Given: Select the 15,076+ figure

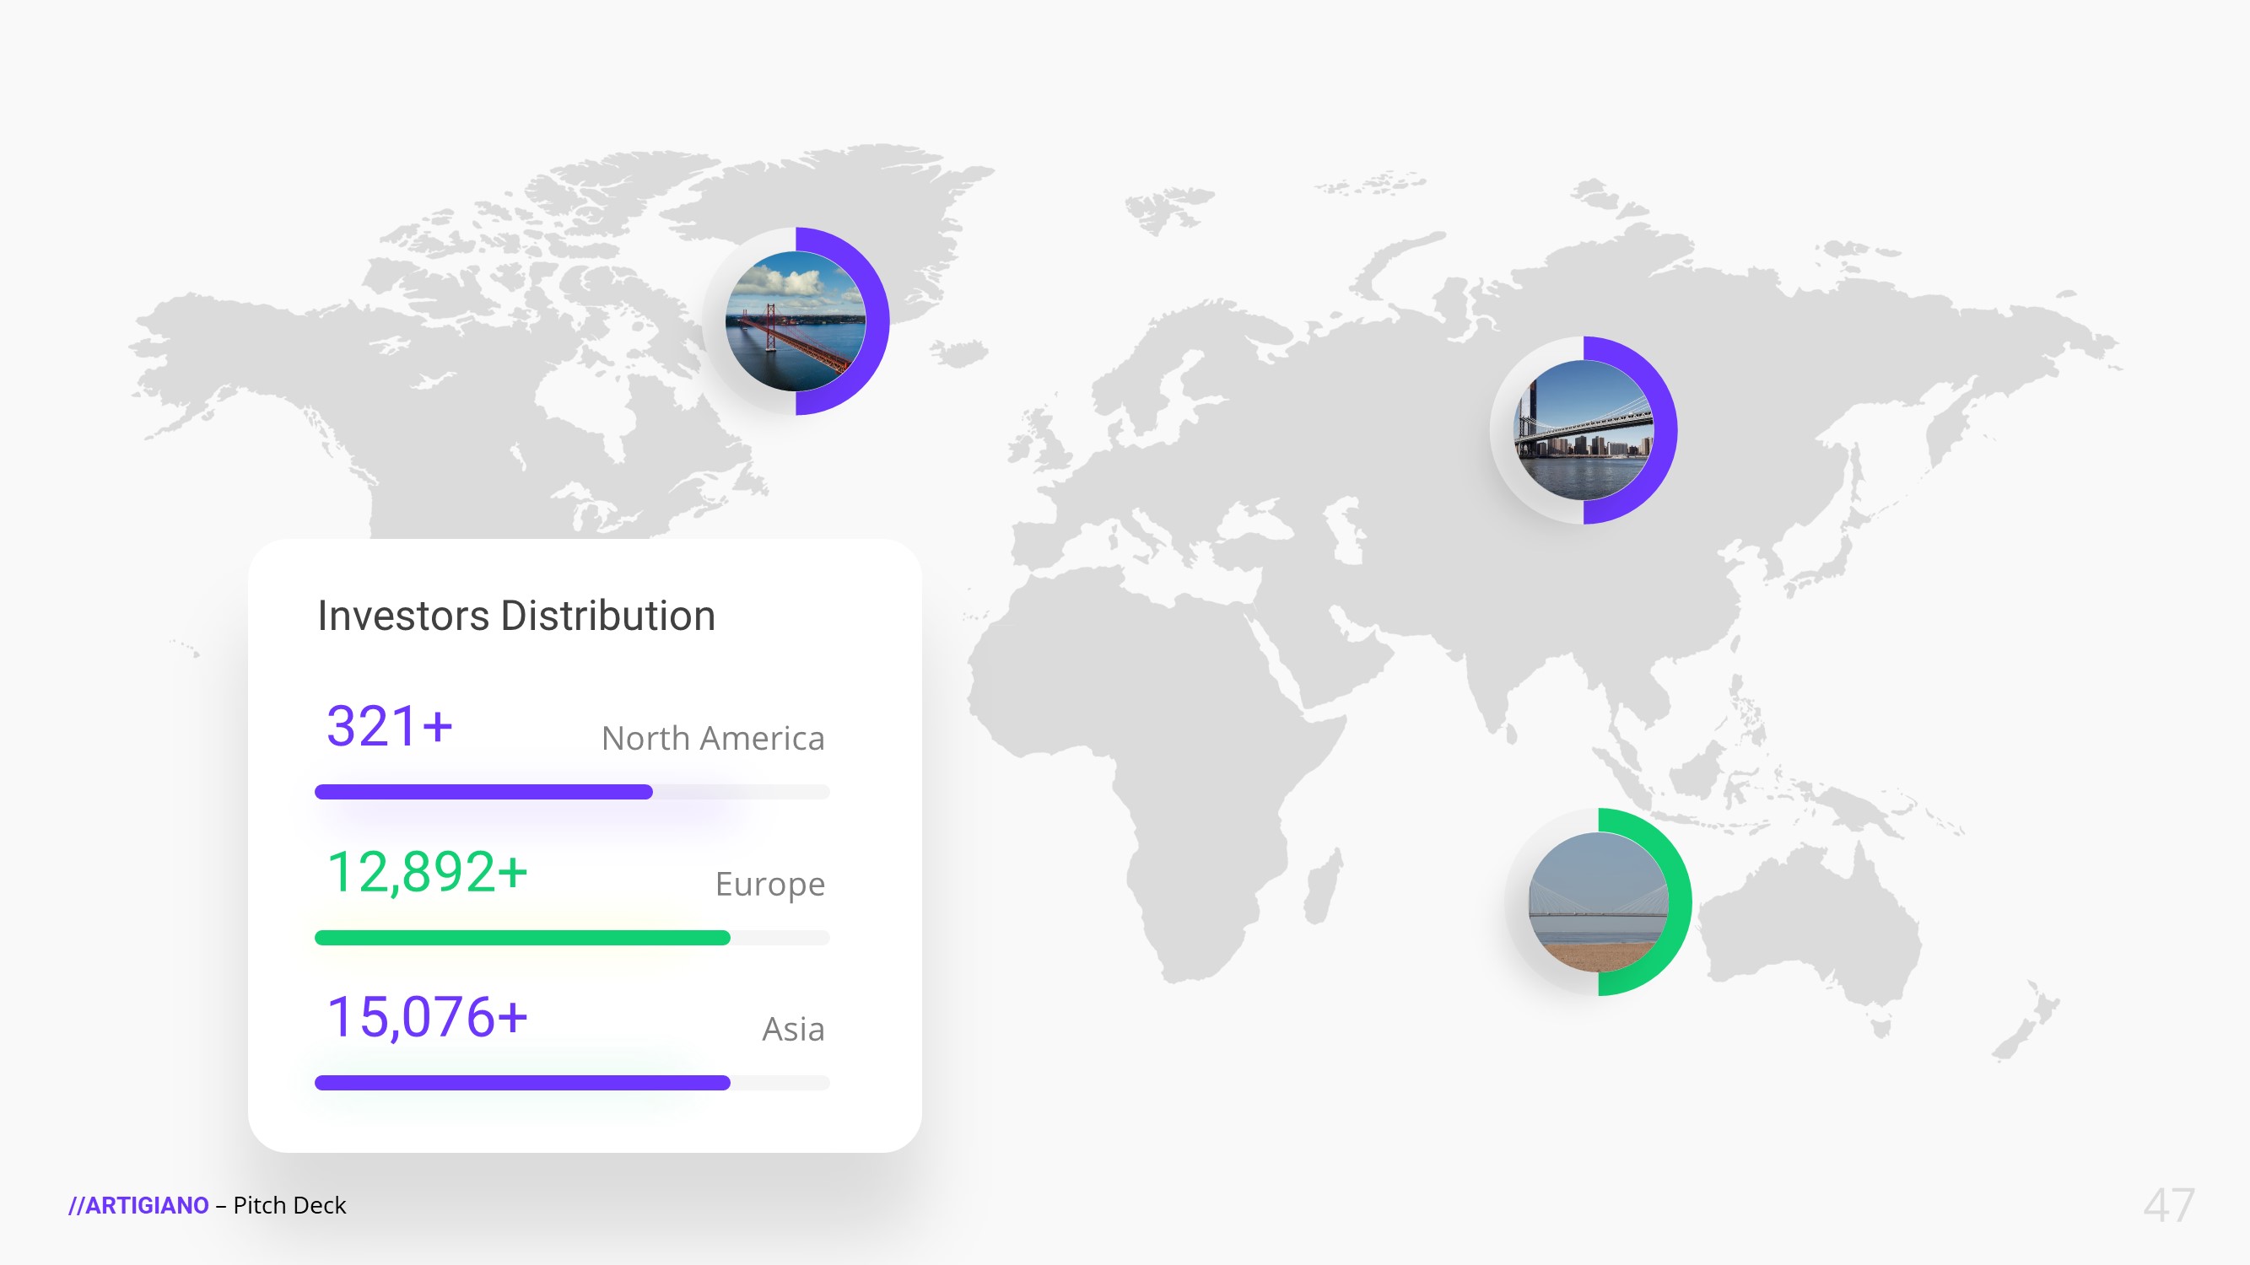Looking at the screenshot, I should 427,1018.
